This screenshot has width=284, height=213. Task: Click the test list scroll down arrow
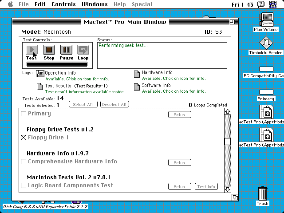tap(228, 189)
